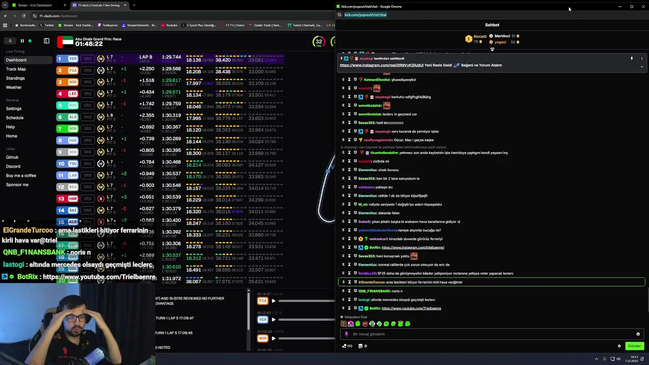This screenshot has height=365, width=649.
Task: Open the F1 TV | Home bookmark
Action: coord(232,25)
